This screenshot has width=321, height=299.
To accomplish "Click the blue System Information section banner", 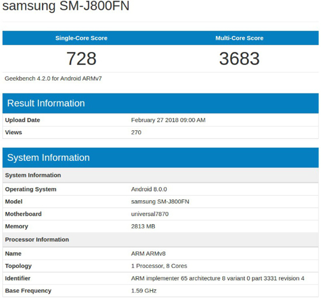I will click(x=160, y=158).
